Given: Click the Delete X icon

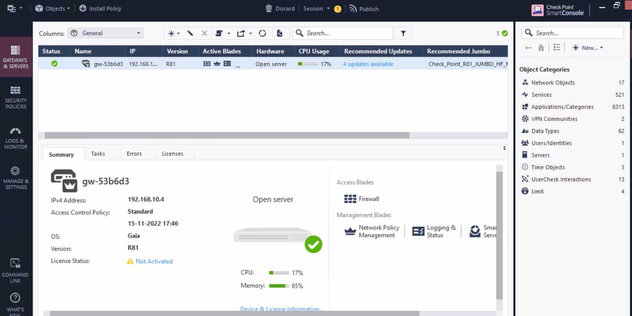Looking at the screenshot, I should point(204,33).
